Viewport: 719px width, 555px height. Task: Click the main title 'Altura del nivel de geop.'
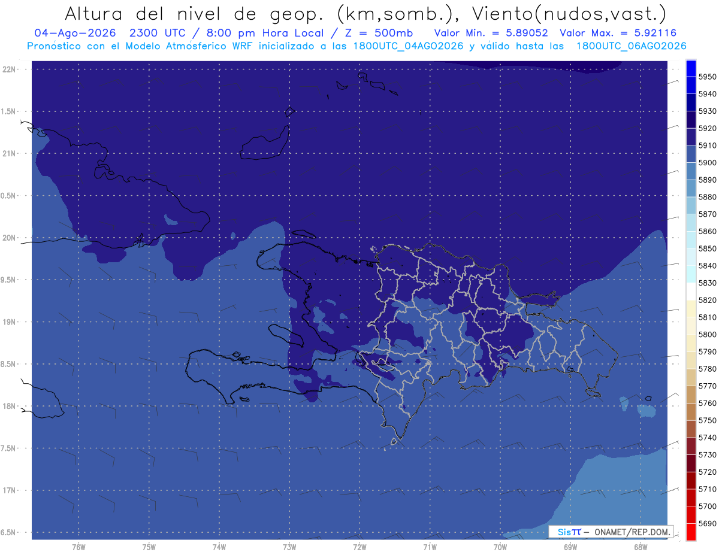196,13
